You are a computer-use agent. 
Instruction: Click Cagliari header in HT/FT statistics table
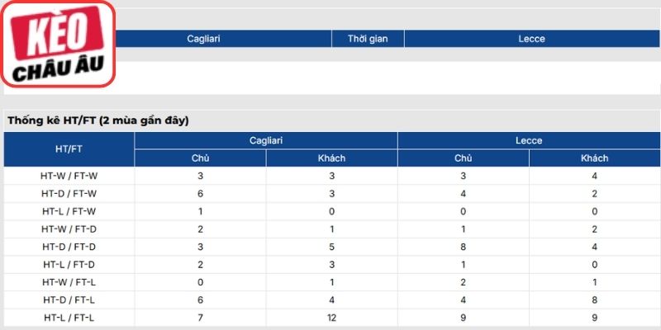[266, 140]
